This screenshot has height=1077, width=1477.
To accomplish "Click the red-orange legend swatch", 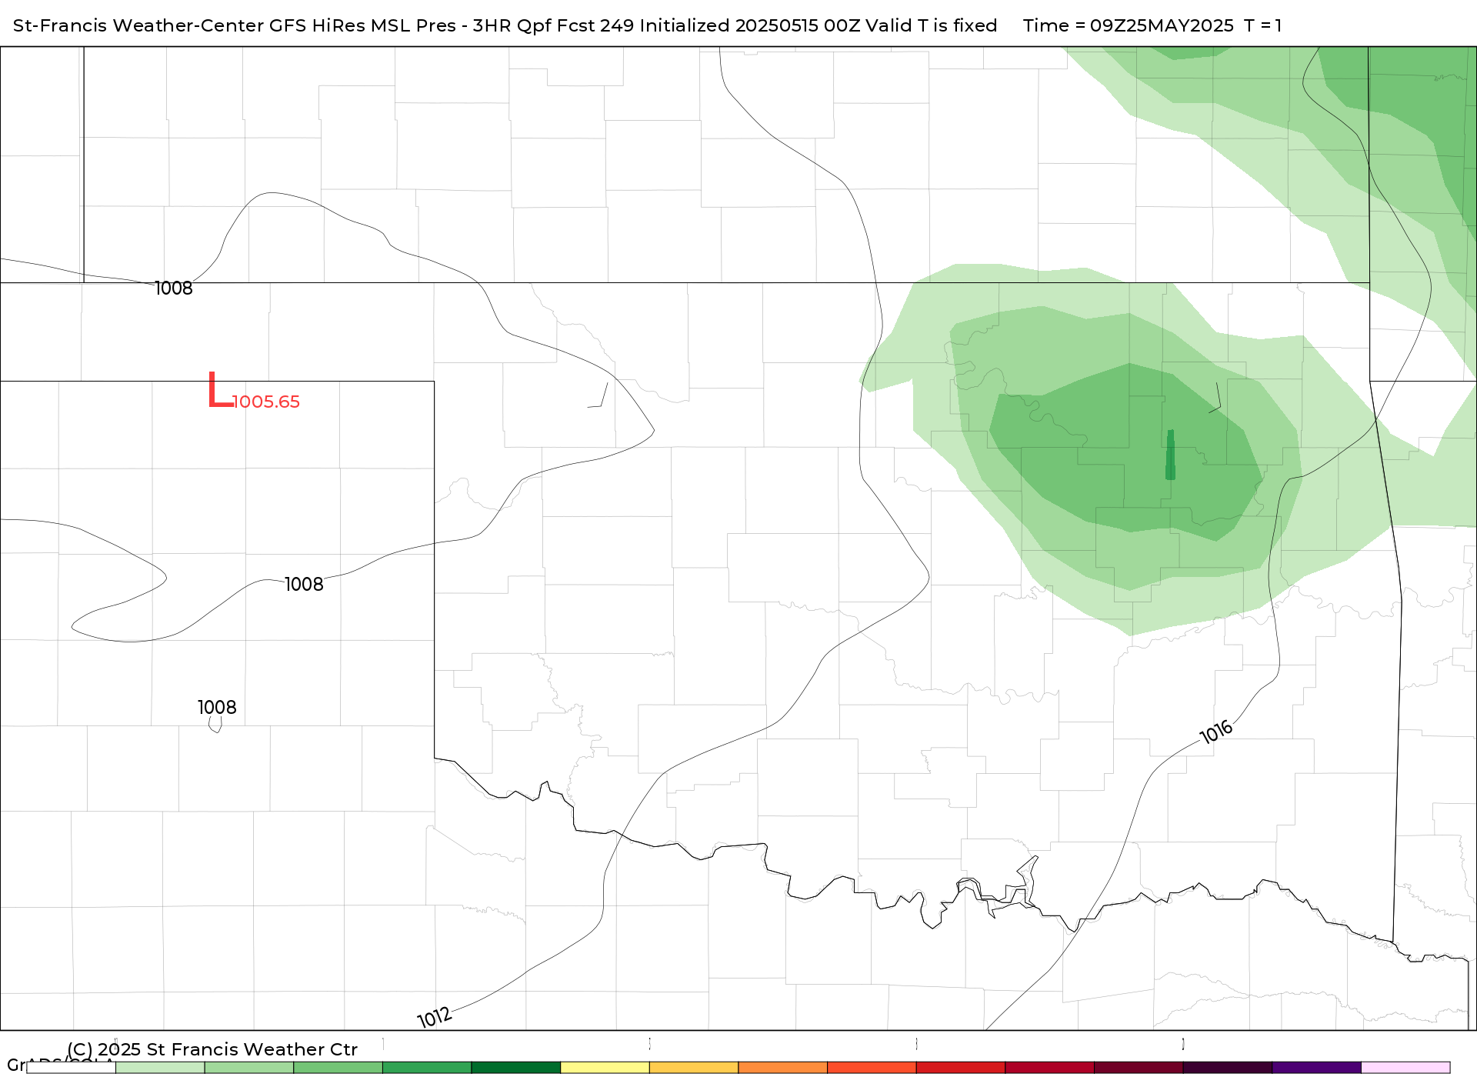I will point(872,1068).
